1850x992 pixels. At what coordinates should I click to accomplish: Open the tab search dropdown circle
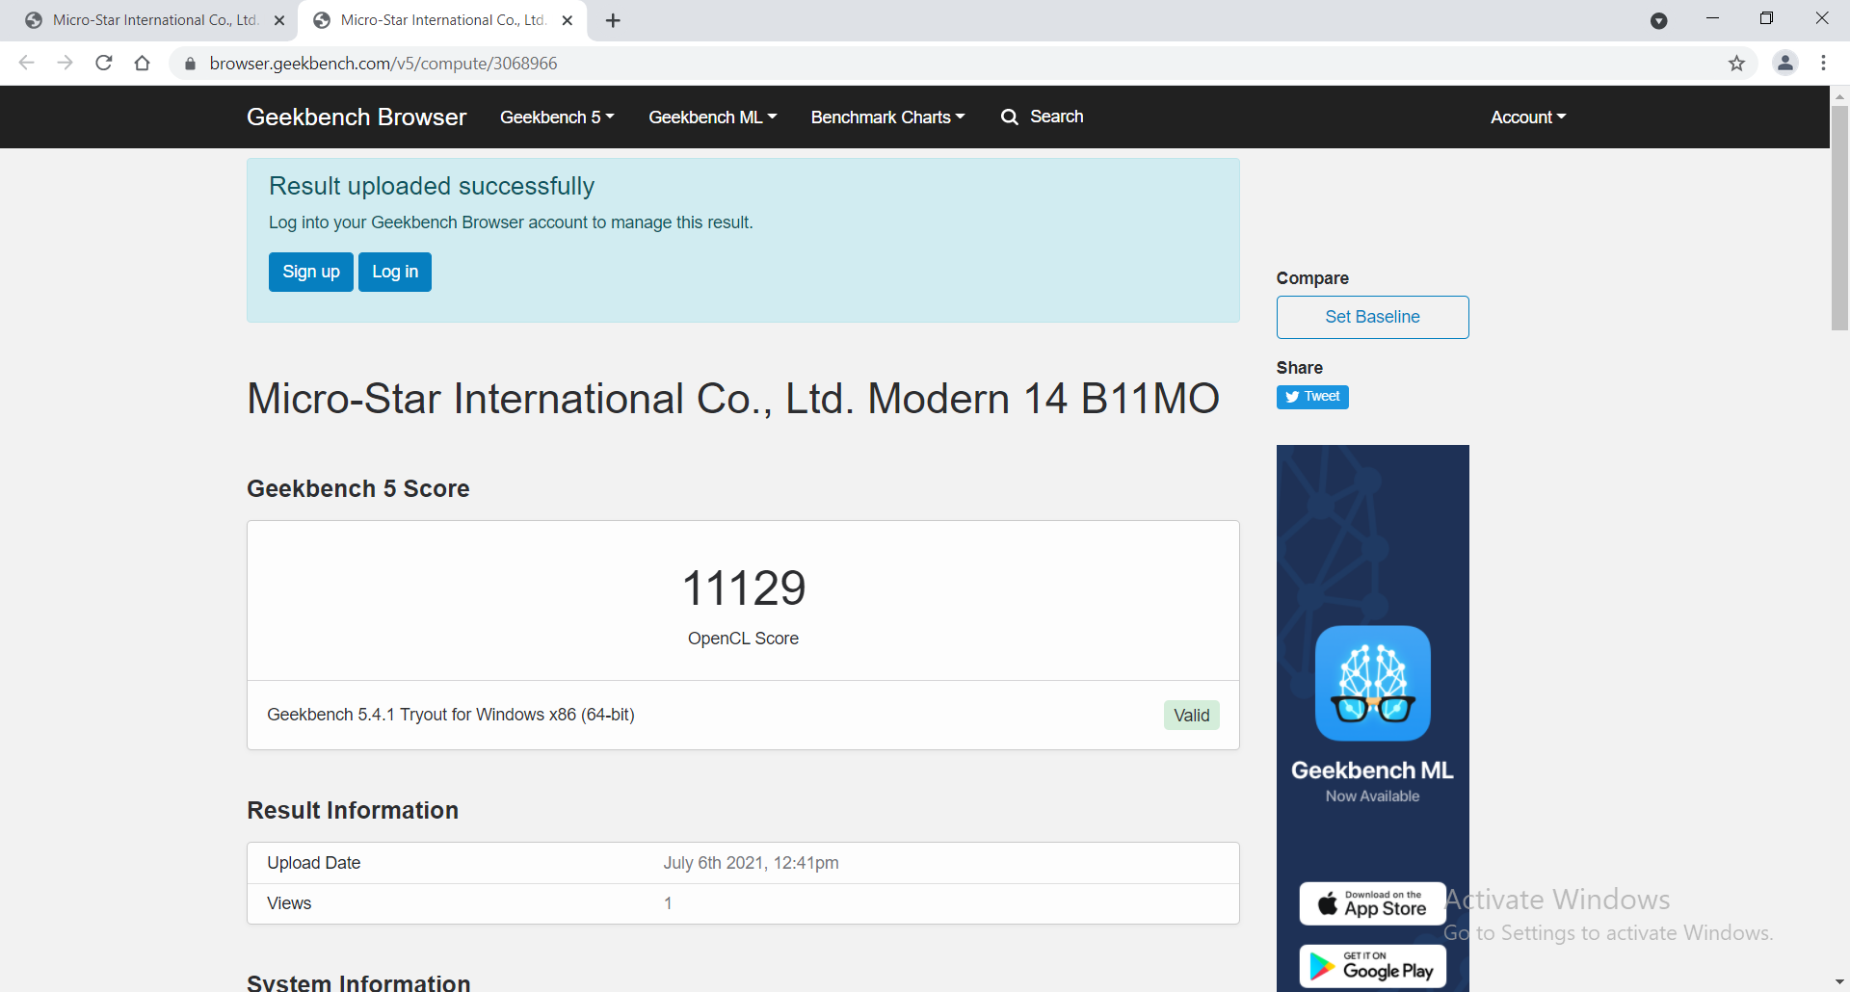pos(1658,21)
